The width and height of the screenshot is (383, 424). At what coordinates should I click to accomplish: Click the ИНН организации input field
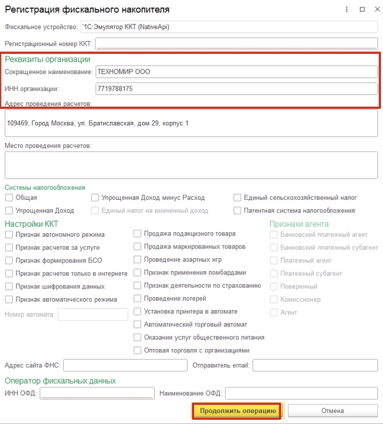(x=236, y=89)
